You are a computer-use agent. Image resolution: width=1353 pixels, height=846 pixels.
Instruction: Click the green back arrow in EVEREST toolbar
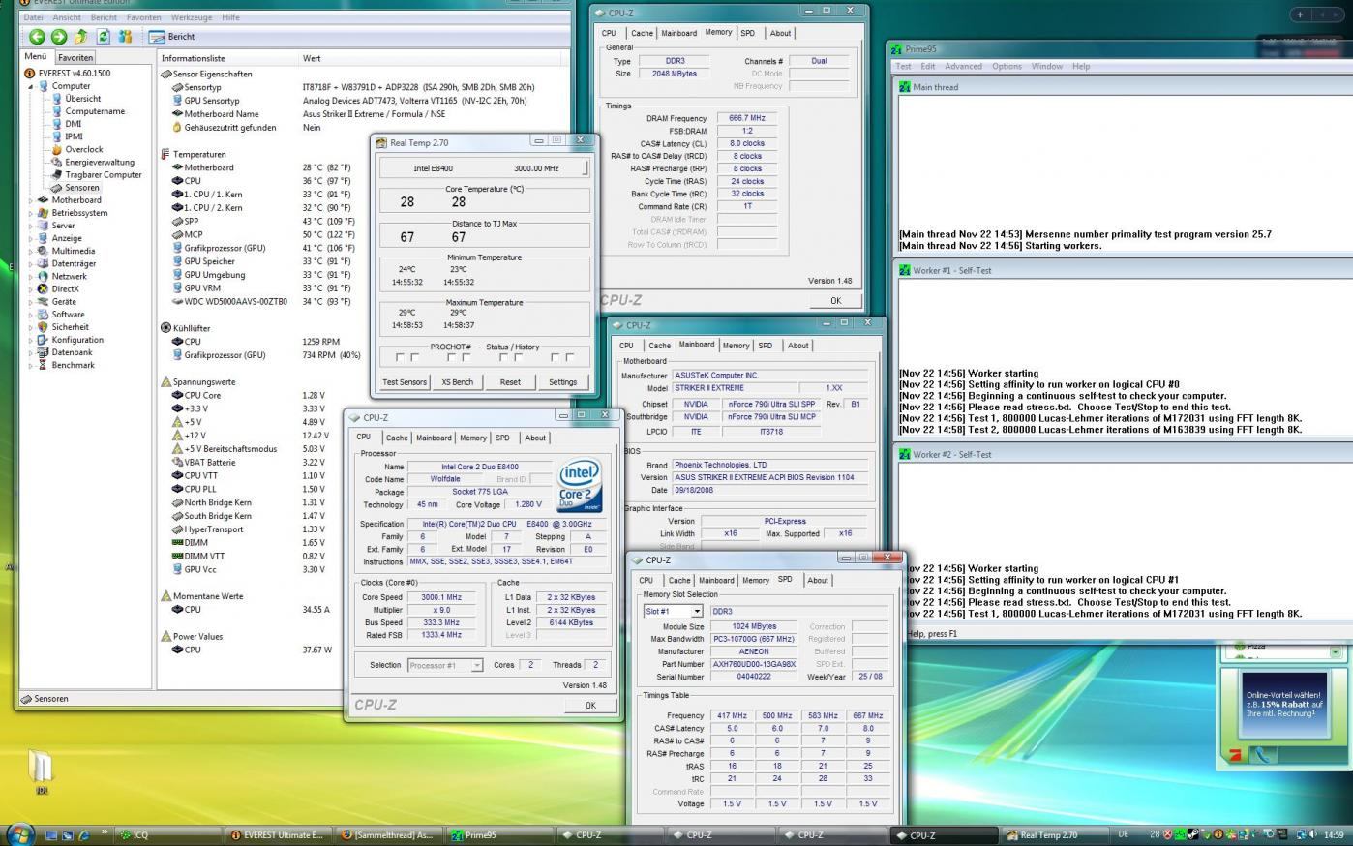(x=37, y=37)
